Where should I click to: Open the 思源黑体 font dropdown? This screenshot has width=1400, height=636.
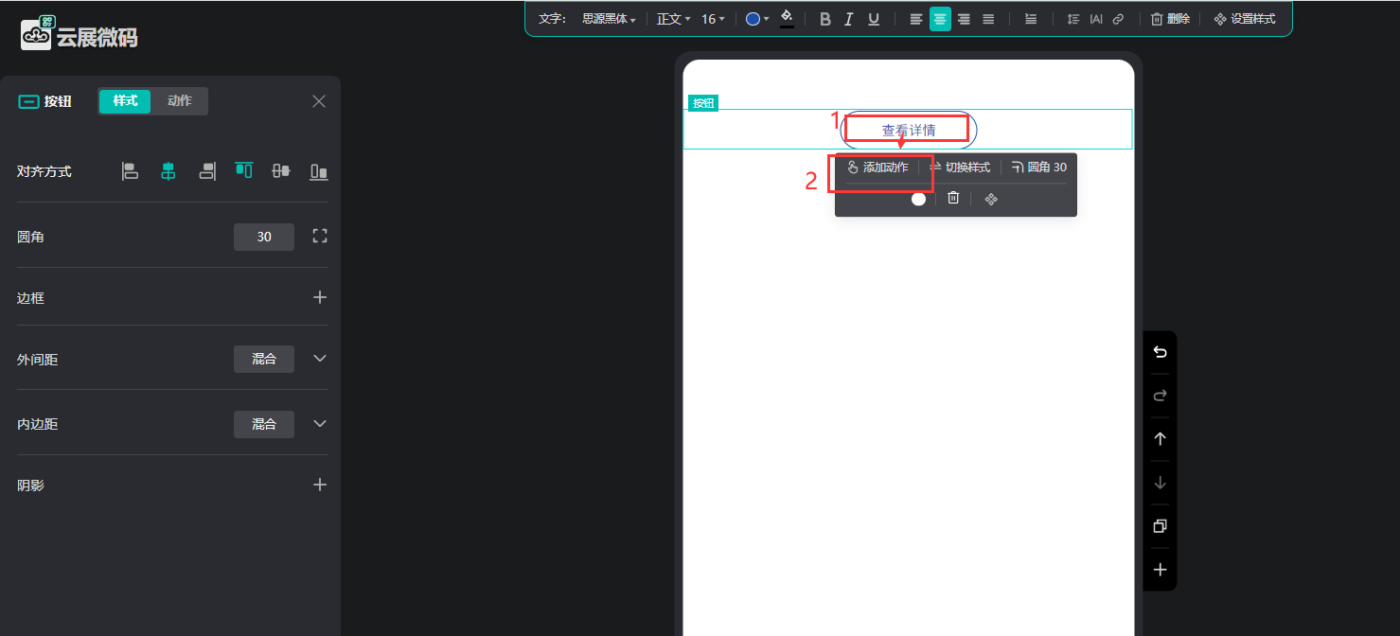[609, 19]
